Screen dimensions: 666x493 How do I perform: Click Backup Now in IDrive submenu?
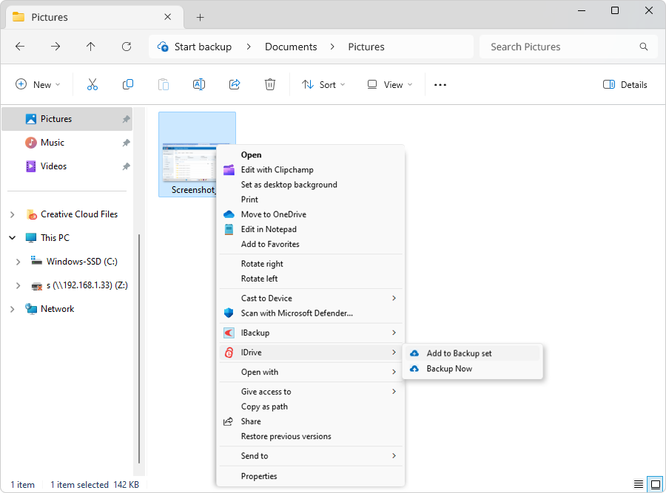coord(449,369)
